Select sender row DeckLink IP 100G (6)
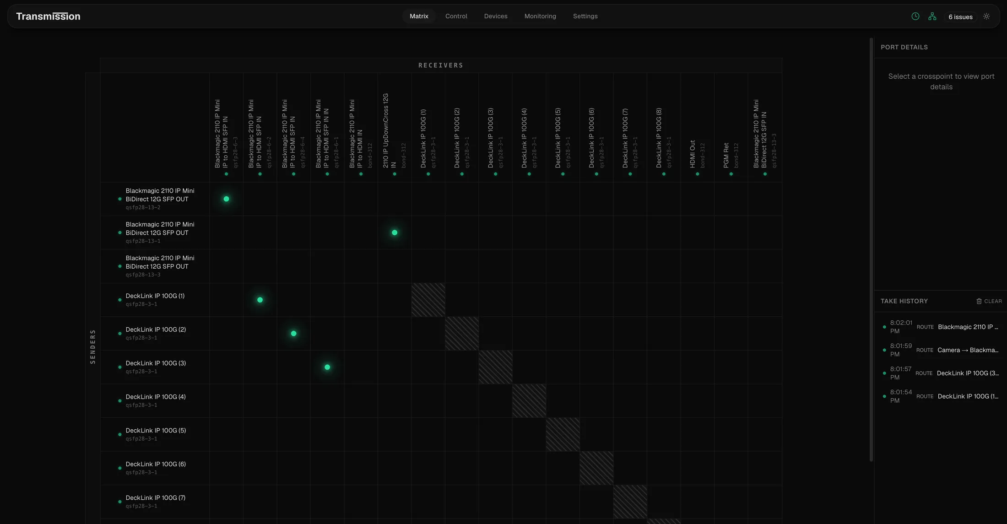1007x524 pixels. 155,468
